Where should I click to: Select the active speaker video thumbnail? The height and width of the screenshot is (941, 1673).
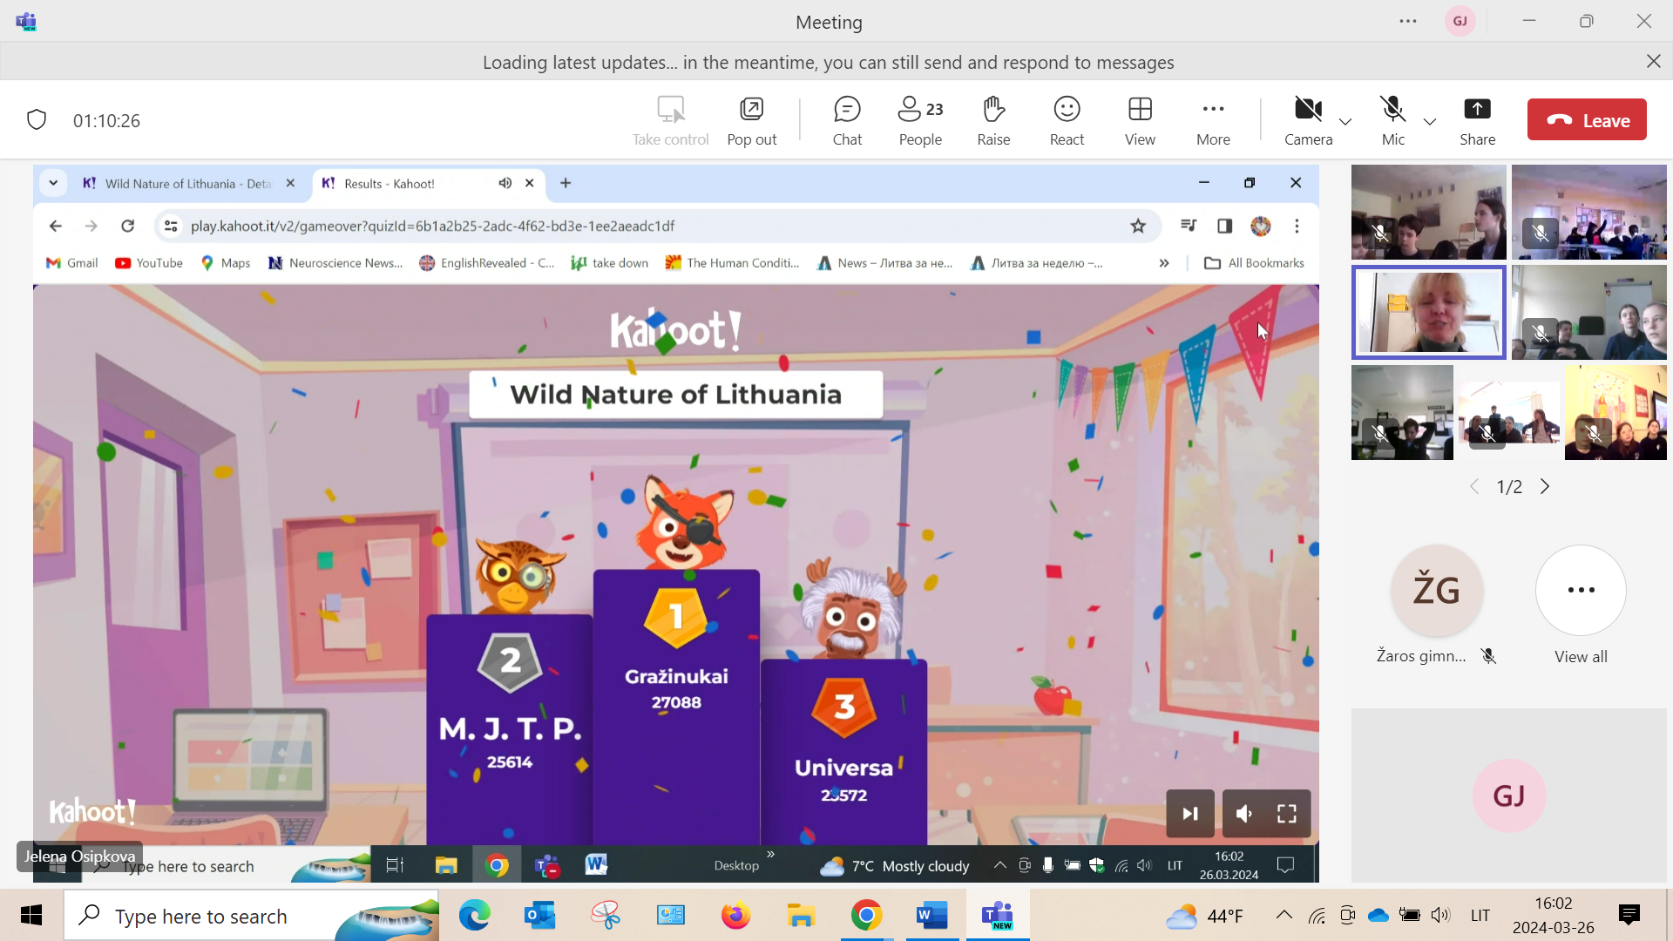click(1428, 312)
